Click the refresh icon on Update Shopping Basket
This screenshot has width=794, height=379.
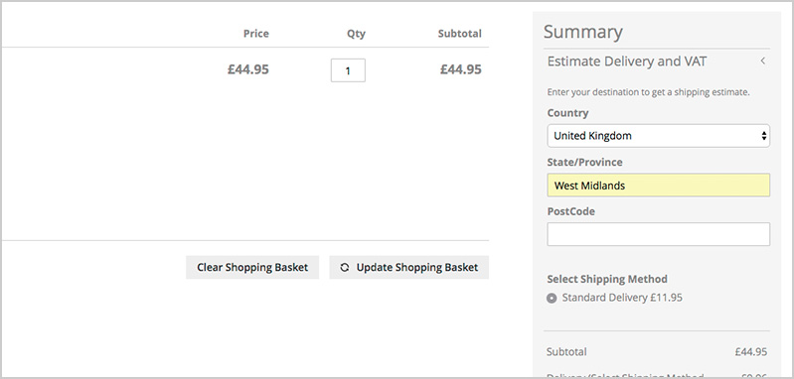345,268
